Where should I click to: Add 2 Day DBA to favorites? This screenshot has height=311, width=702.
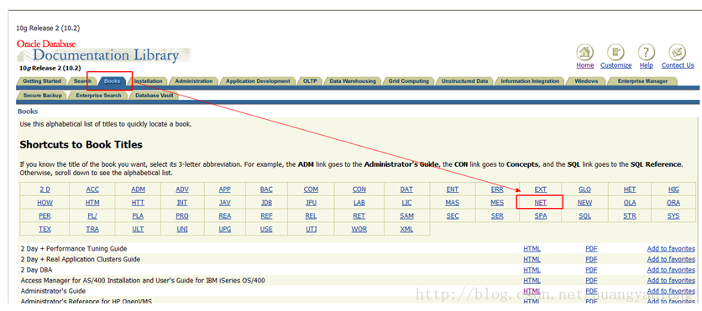coord(671,270)
